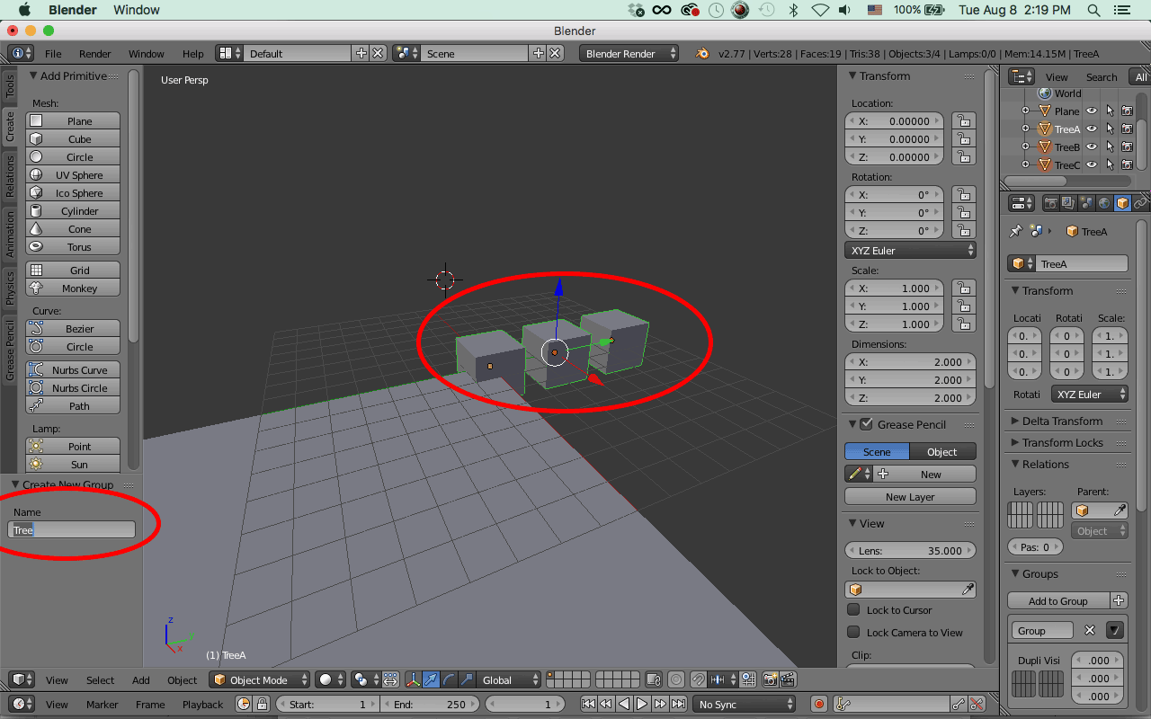
Task: Expand Plane in outliner tree
Action: pos(1025,111)
